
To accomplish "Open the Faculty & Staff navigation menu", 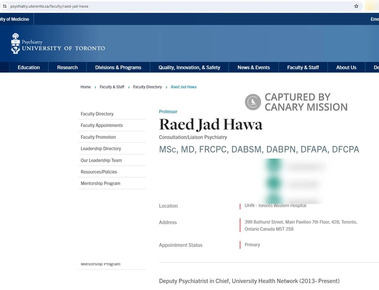I will click(302, 67).
